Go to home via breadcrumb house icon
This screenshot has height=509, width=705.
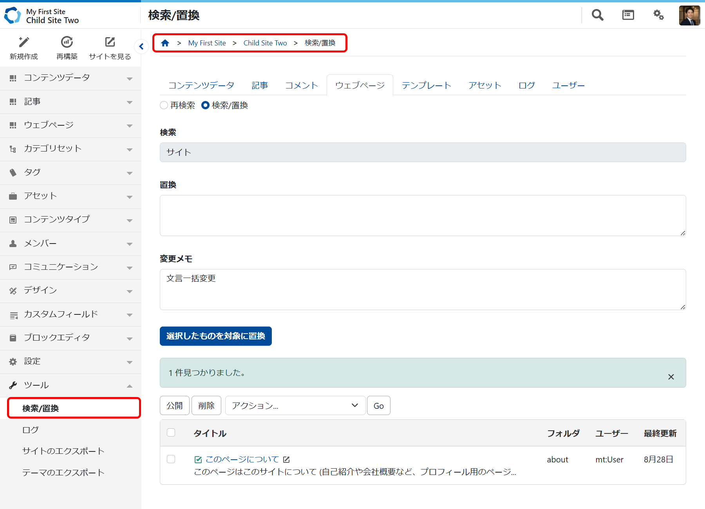pyautogui.click(x=165, y=43)
